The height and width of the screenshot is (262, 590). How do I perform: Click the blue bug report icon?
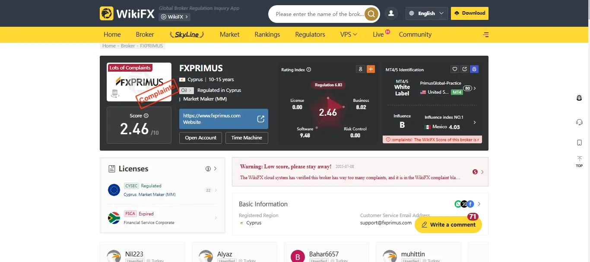point(474,69)
